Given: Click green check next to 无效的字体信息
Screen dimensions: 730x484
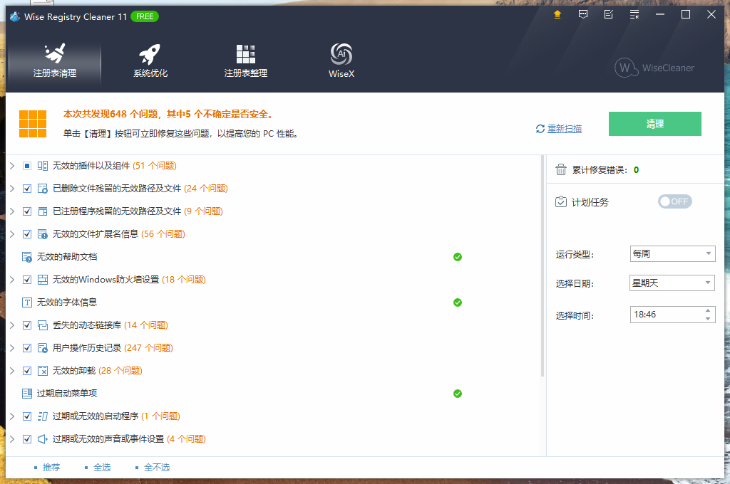Looking at the screenshot, I should (x=458, y=302).
